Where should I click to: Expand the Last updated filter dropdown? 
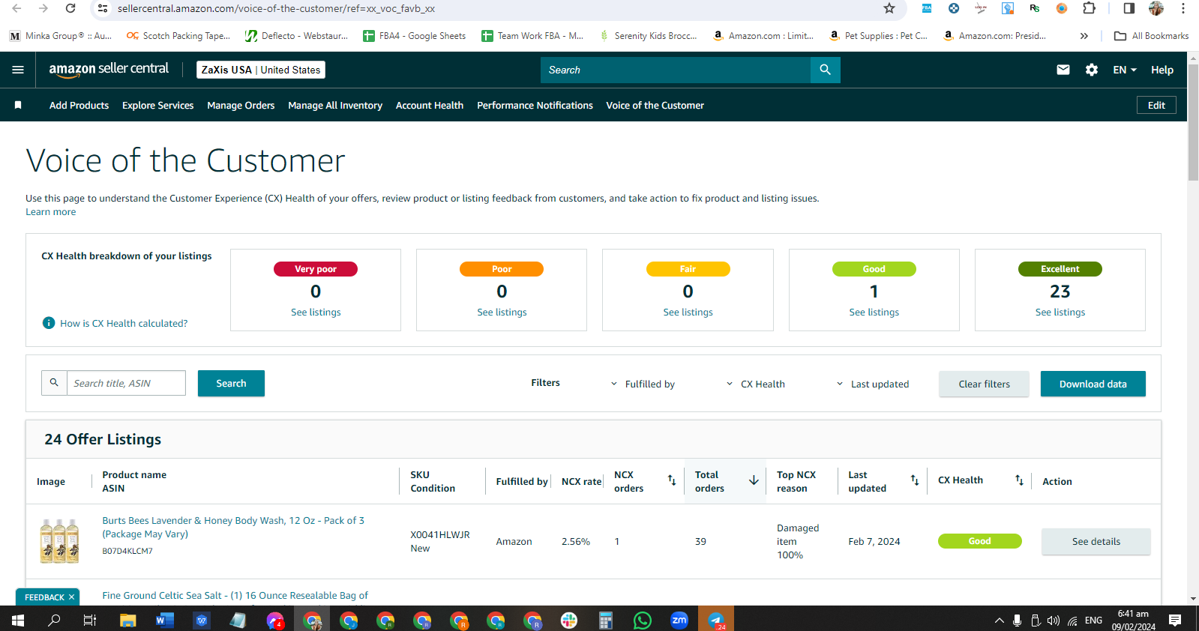pyautogui.click(x=872, y=384)
